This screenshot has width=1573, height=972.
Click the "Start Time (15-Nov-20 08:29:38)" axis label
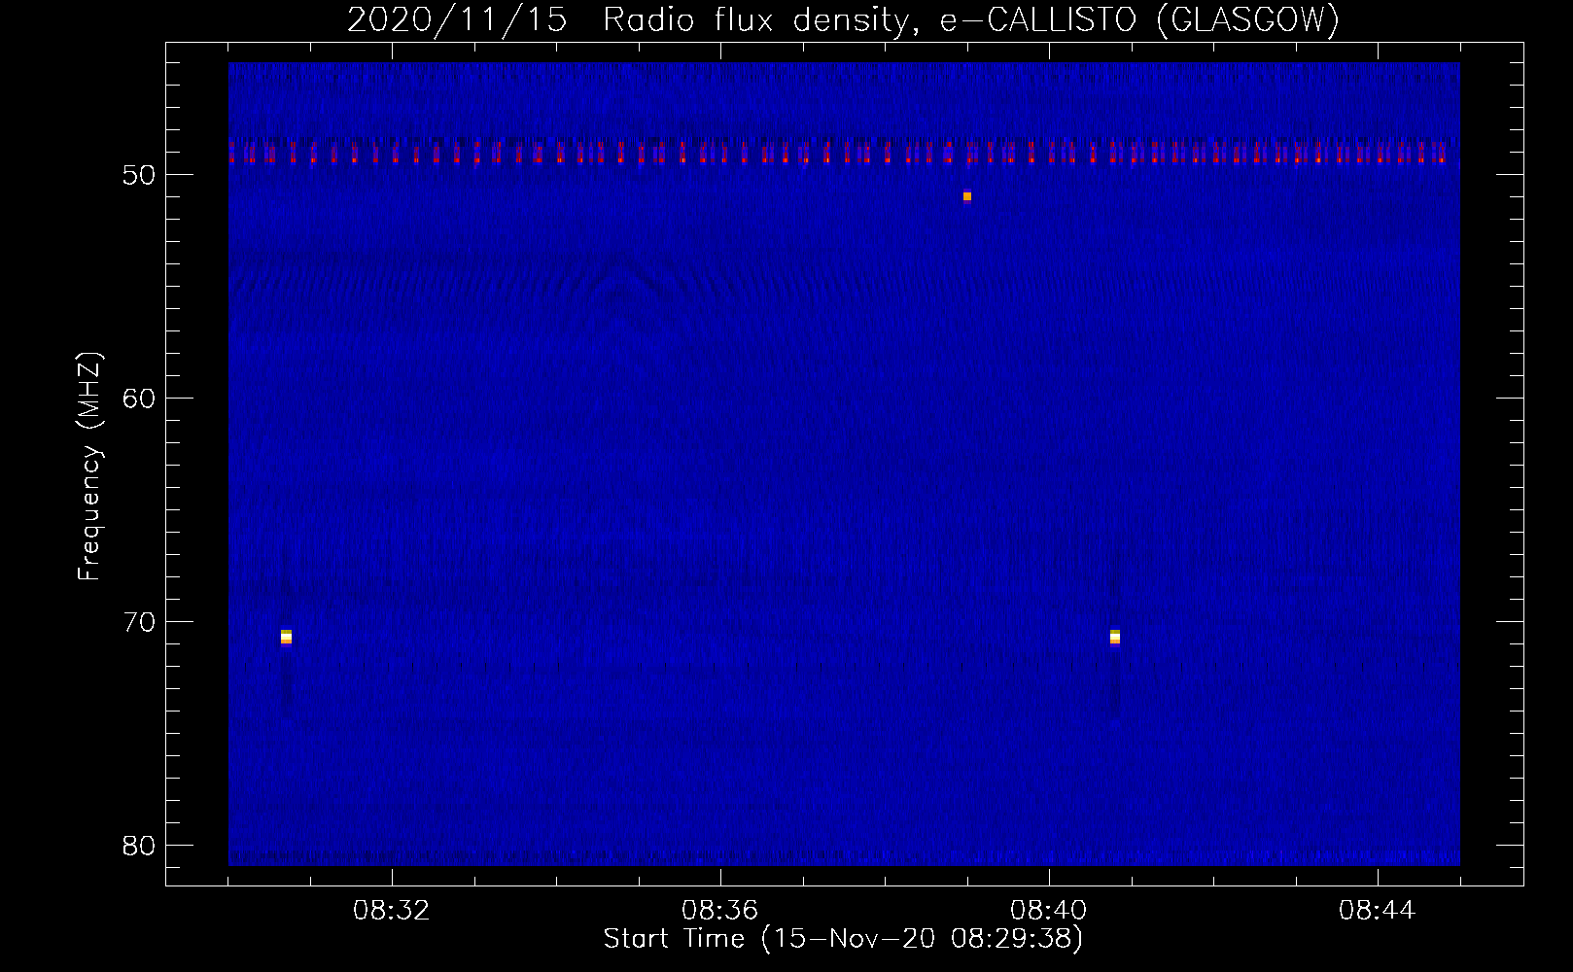[x=843, y=939]
